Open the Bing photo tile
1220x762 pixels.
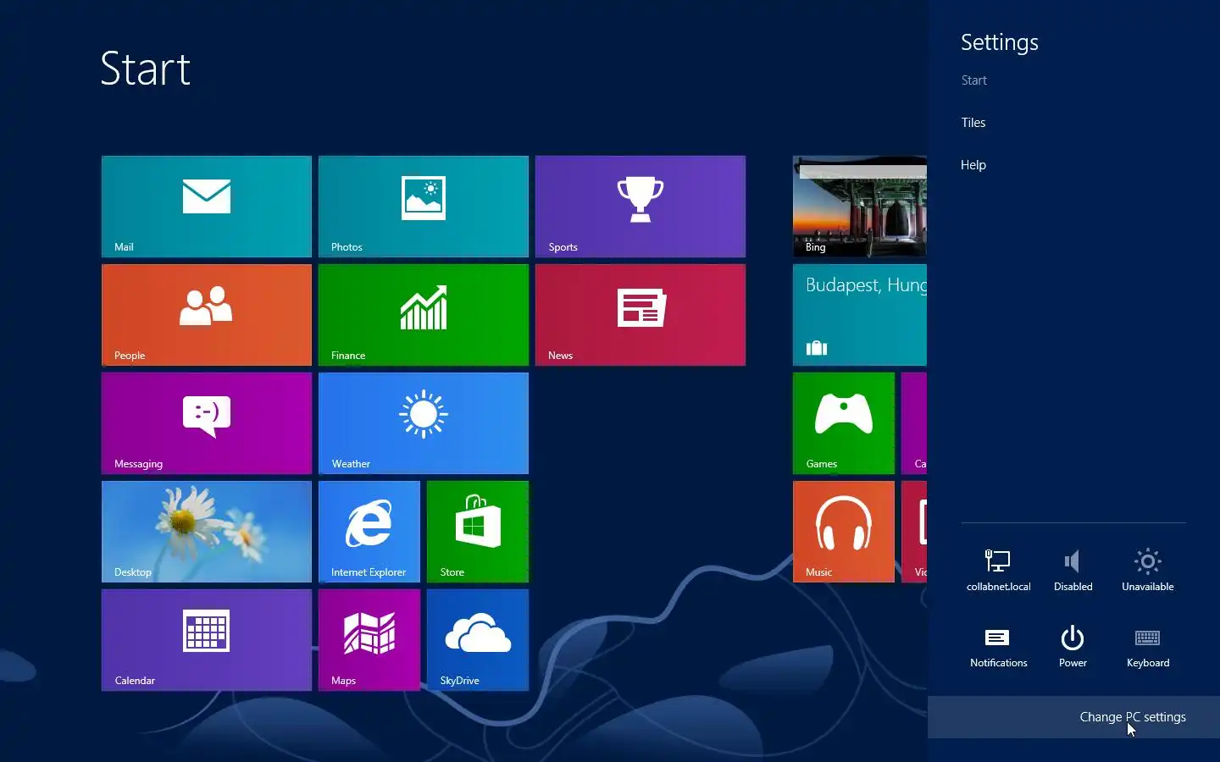click(x=860, y=207)
